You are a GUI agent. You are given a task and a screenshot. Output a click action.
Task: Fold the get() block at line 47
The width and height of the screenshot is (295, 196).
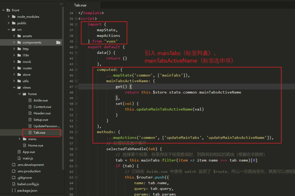click(76, 87)
